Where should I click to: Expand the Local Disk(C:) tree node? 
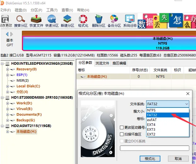8,86
